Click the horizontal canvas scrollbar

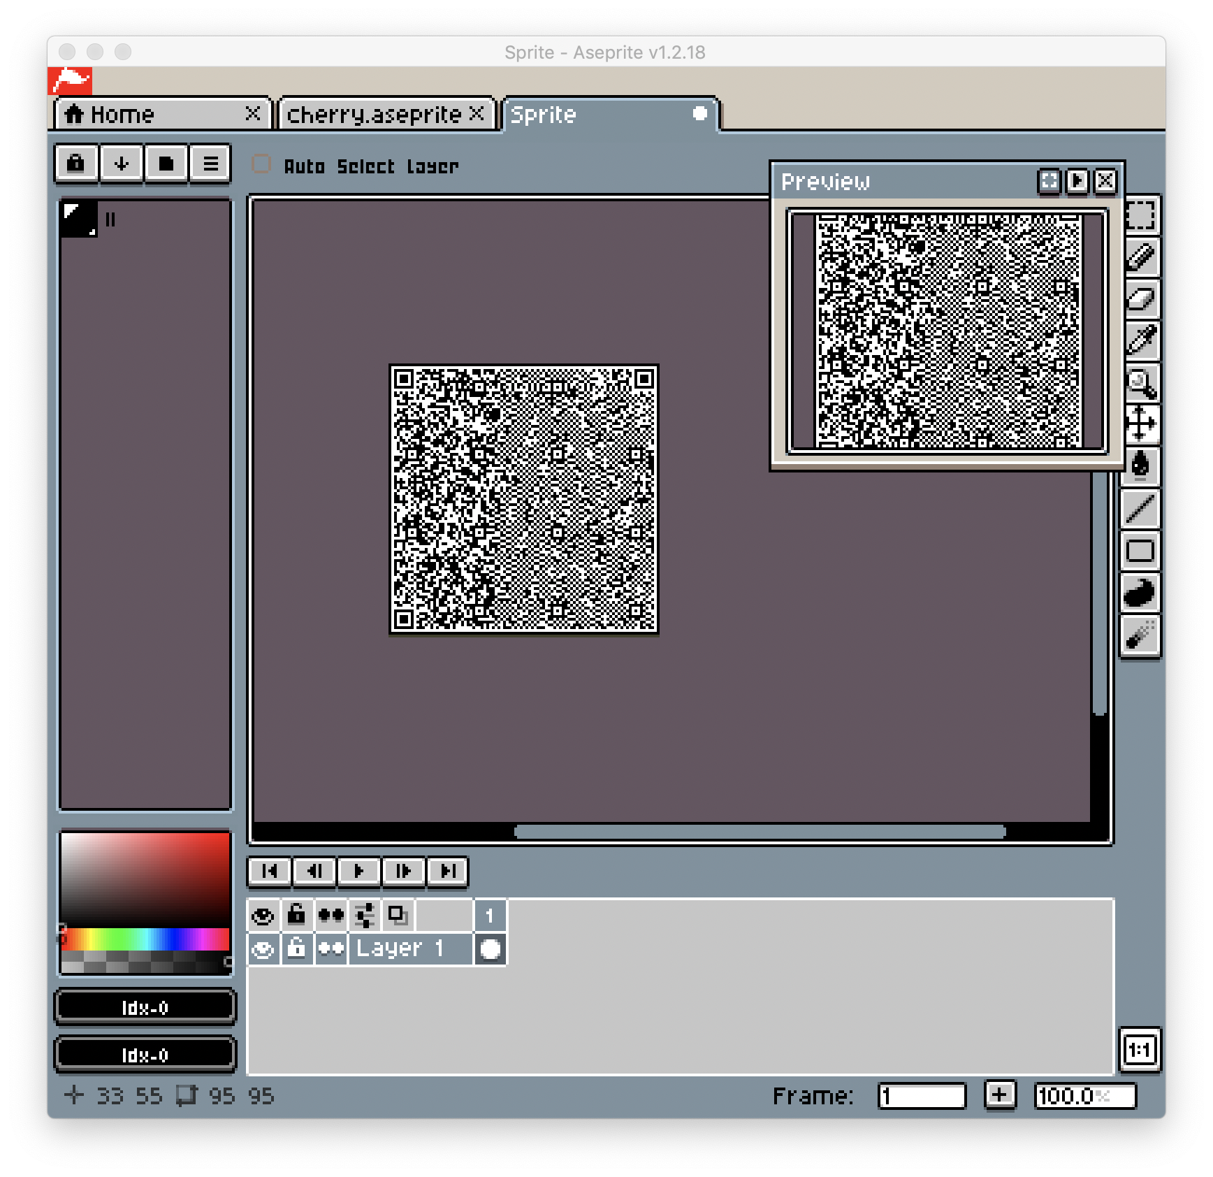click(x=760, y=832)
